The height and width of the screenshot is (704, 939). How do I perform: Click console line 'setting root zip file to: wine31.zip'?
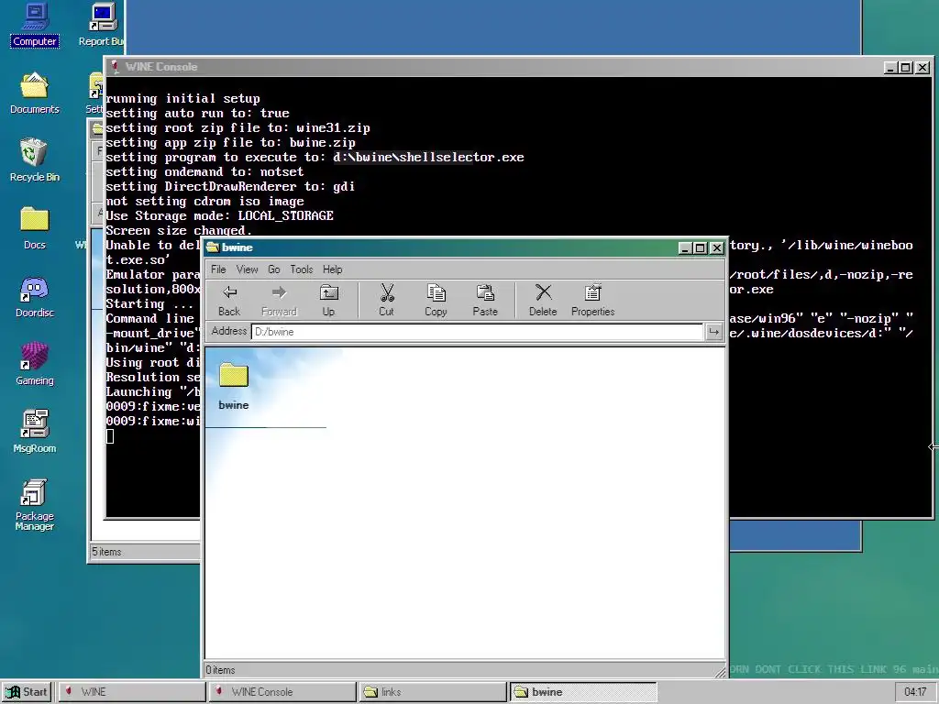[238, 128]
